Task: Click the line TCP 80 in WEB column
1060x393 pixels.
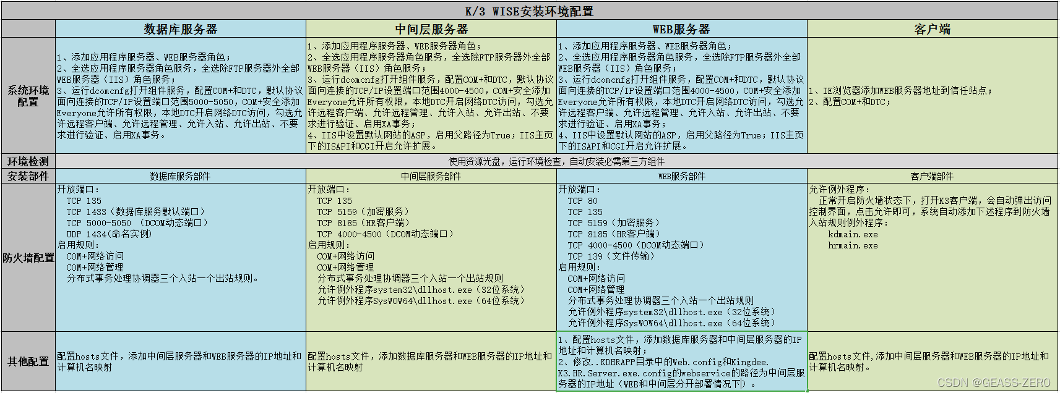Action: click(x=583, y=201)
